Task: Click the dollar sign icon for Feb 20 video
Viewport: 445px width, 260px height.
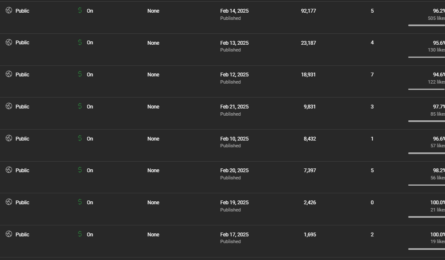Action: [80, 170]
